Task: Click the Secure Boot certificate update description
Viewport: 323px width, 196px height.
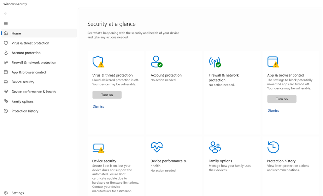Action: click(x=115, y=178)
